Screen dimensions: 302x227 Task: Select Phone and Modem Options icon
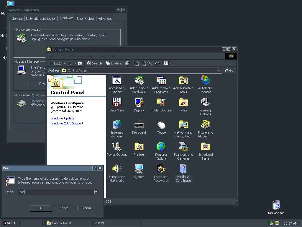(205, 129)
